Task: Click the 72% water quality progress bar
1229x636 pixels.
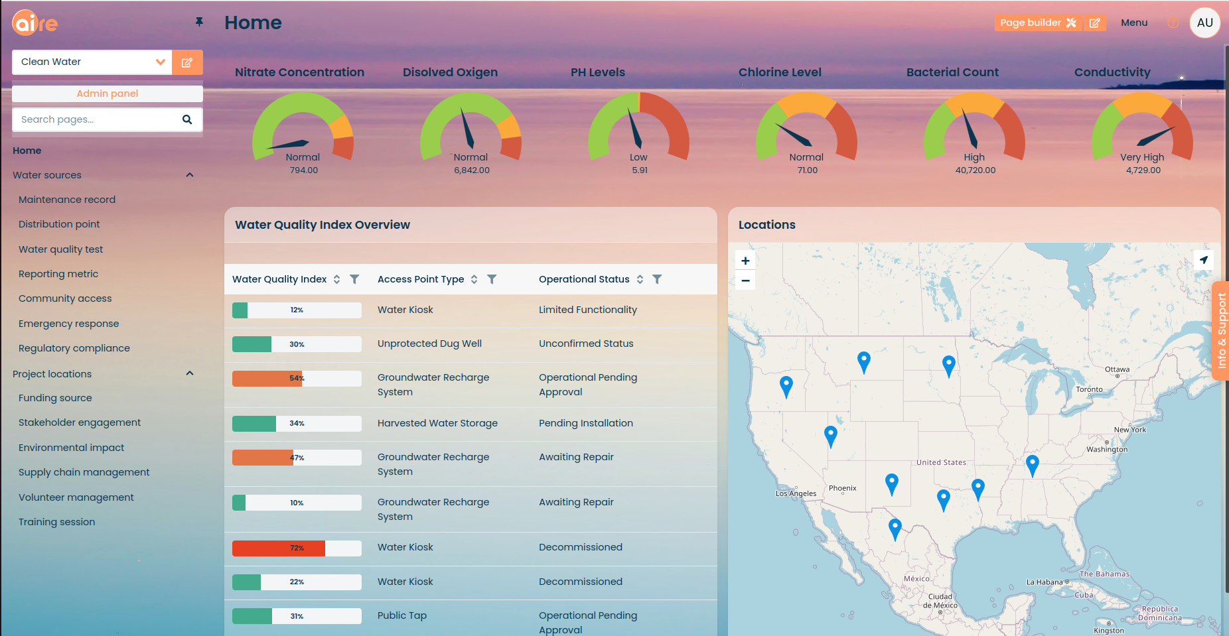Action: coord(297,548)
